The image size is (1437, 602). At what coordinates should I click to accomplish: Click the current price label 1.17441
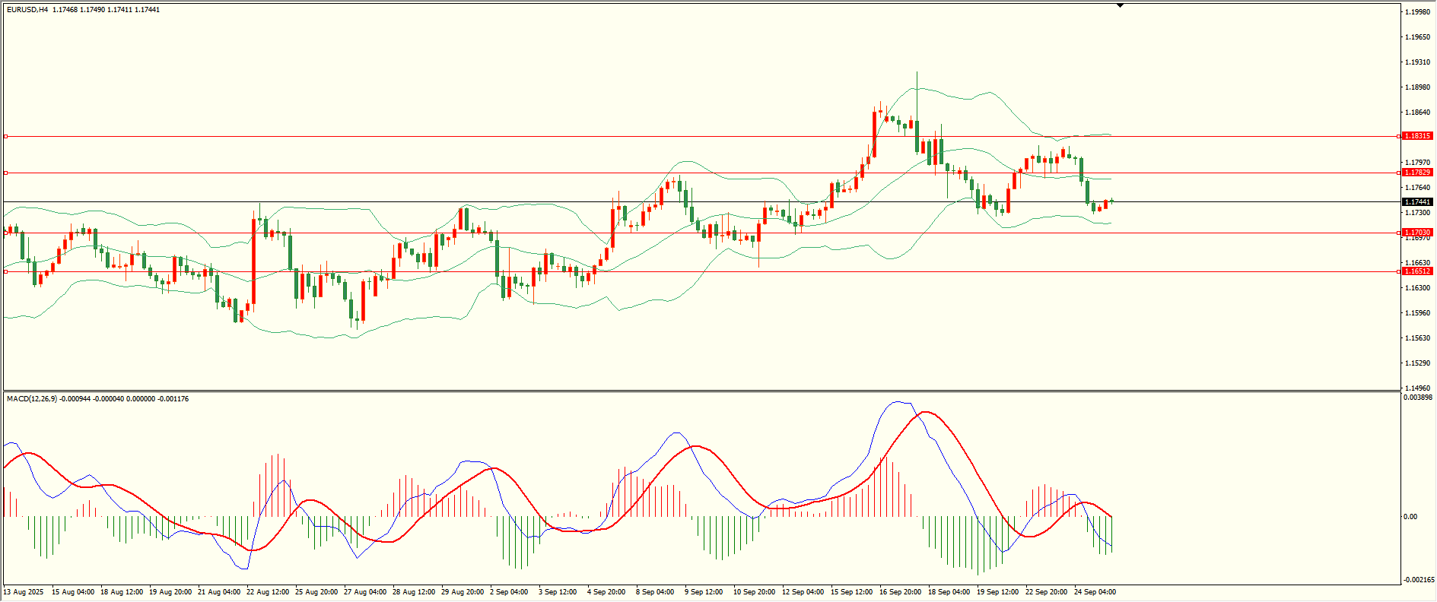tap(1417, 202)
